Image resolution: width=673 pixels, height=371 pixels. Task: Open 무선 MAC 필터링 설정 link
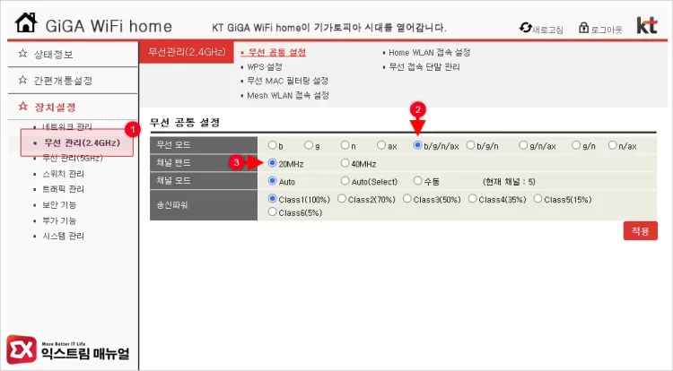coord(287,81)
